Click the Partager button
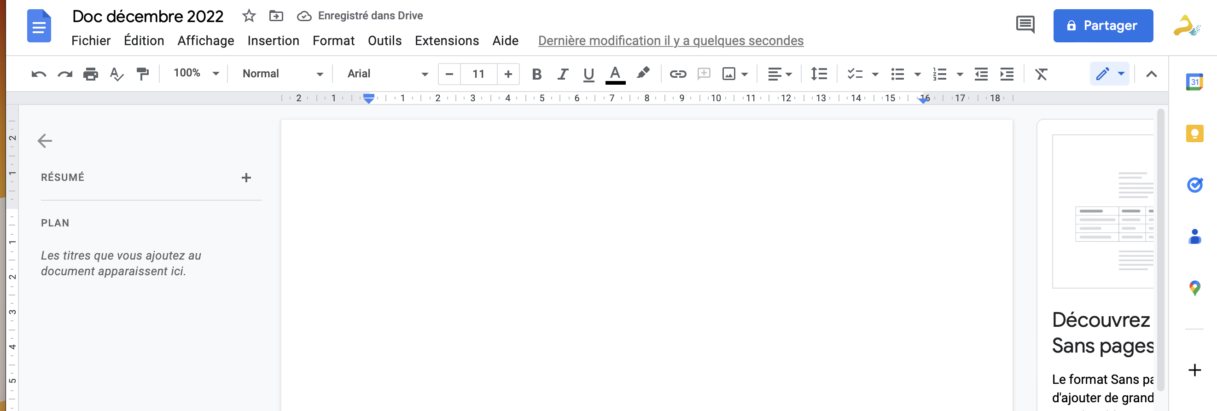This screenshot has width=1217, height=411. (x=1103, y=25)
